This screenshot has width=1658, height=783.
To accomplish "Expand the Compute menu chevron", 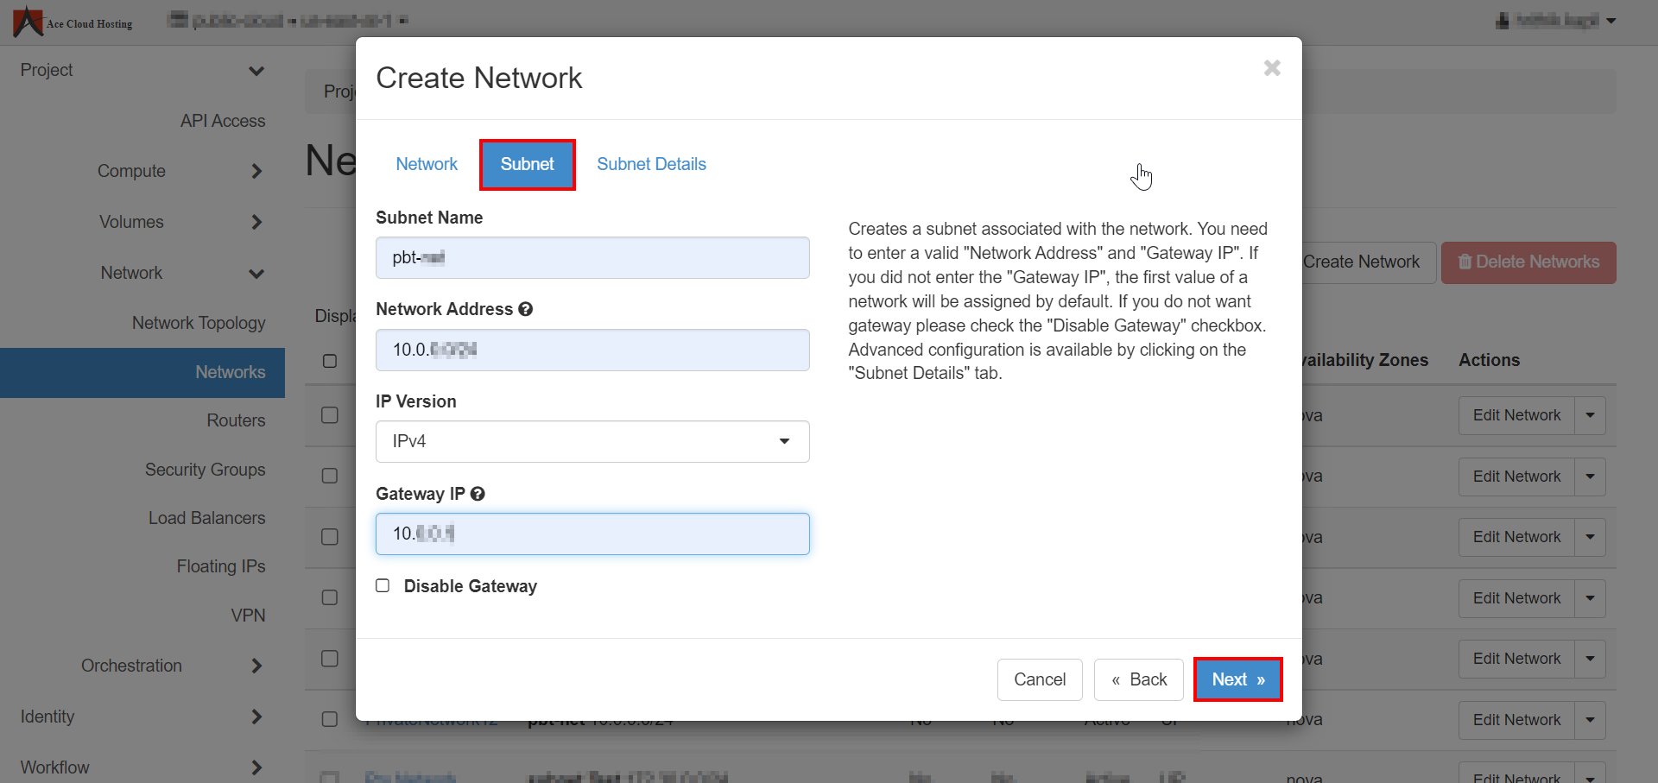I will pos(256,171).
